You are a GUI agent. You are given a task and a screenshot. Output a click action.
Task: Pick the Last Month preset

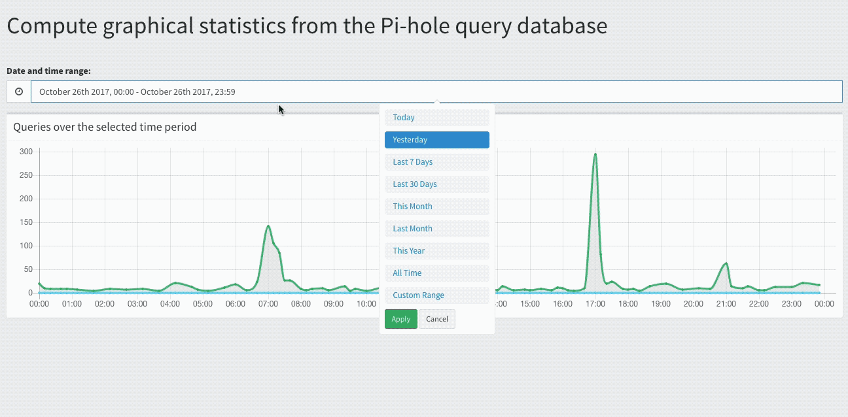tap(437, 229)
